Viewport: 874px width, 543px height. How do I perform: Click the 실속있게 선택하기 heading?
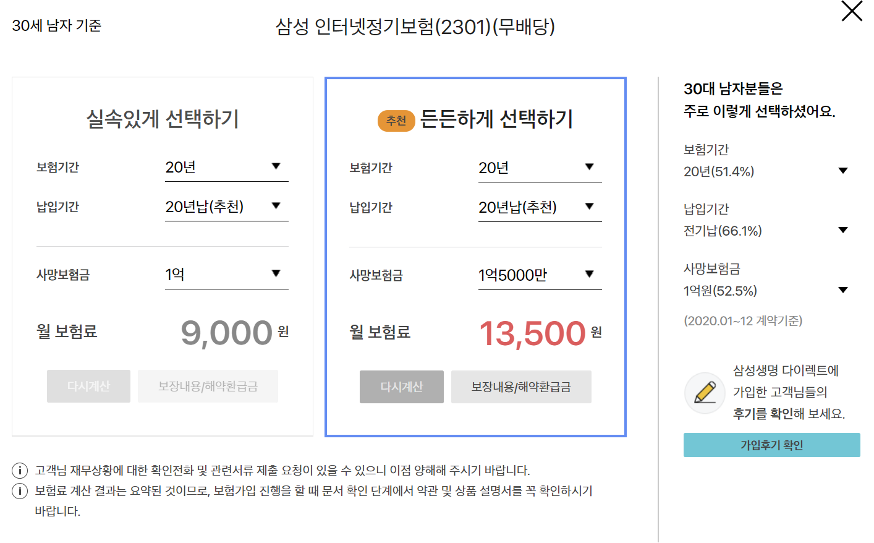point(163,119)
